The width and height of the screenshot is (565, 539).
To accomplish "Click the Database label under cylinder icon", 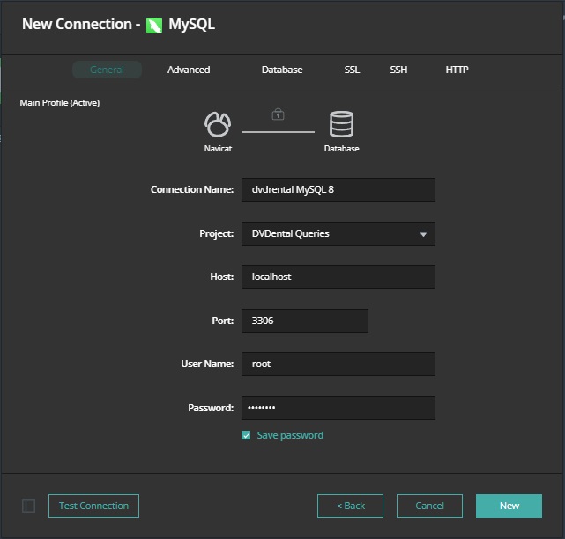I will point(342,148).
